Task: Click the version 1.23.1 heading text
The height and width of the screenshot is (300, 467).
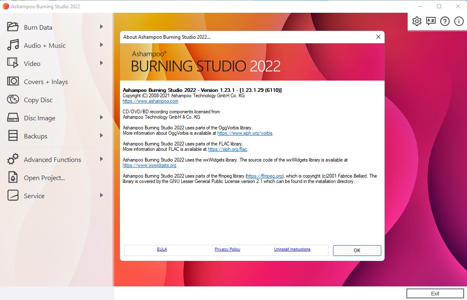Action: point(202,90)
